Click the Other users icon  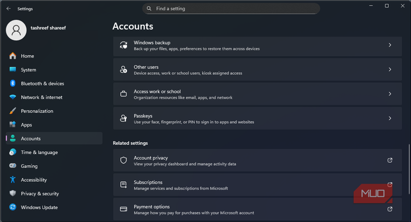click(x=124, y=70)
